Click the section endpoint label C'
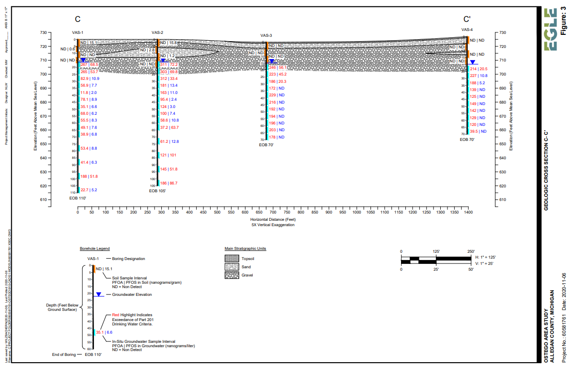Viewport: 570px width, 369px height. click(x=467, y=19)
